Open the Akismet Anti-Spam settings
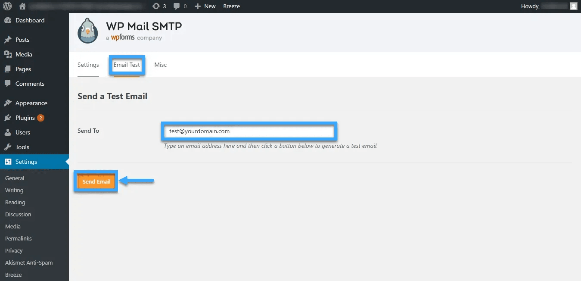Viewport: 581px width, 281px height. 29,262
